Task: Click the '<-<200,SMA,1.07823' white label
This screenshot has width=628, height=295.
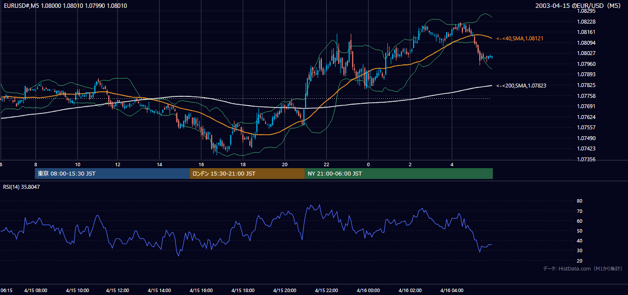Action: click(x=521, y=86)
